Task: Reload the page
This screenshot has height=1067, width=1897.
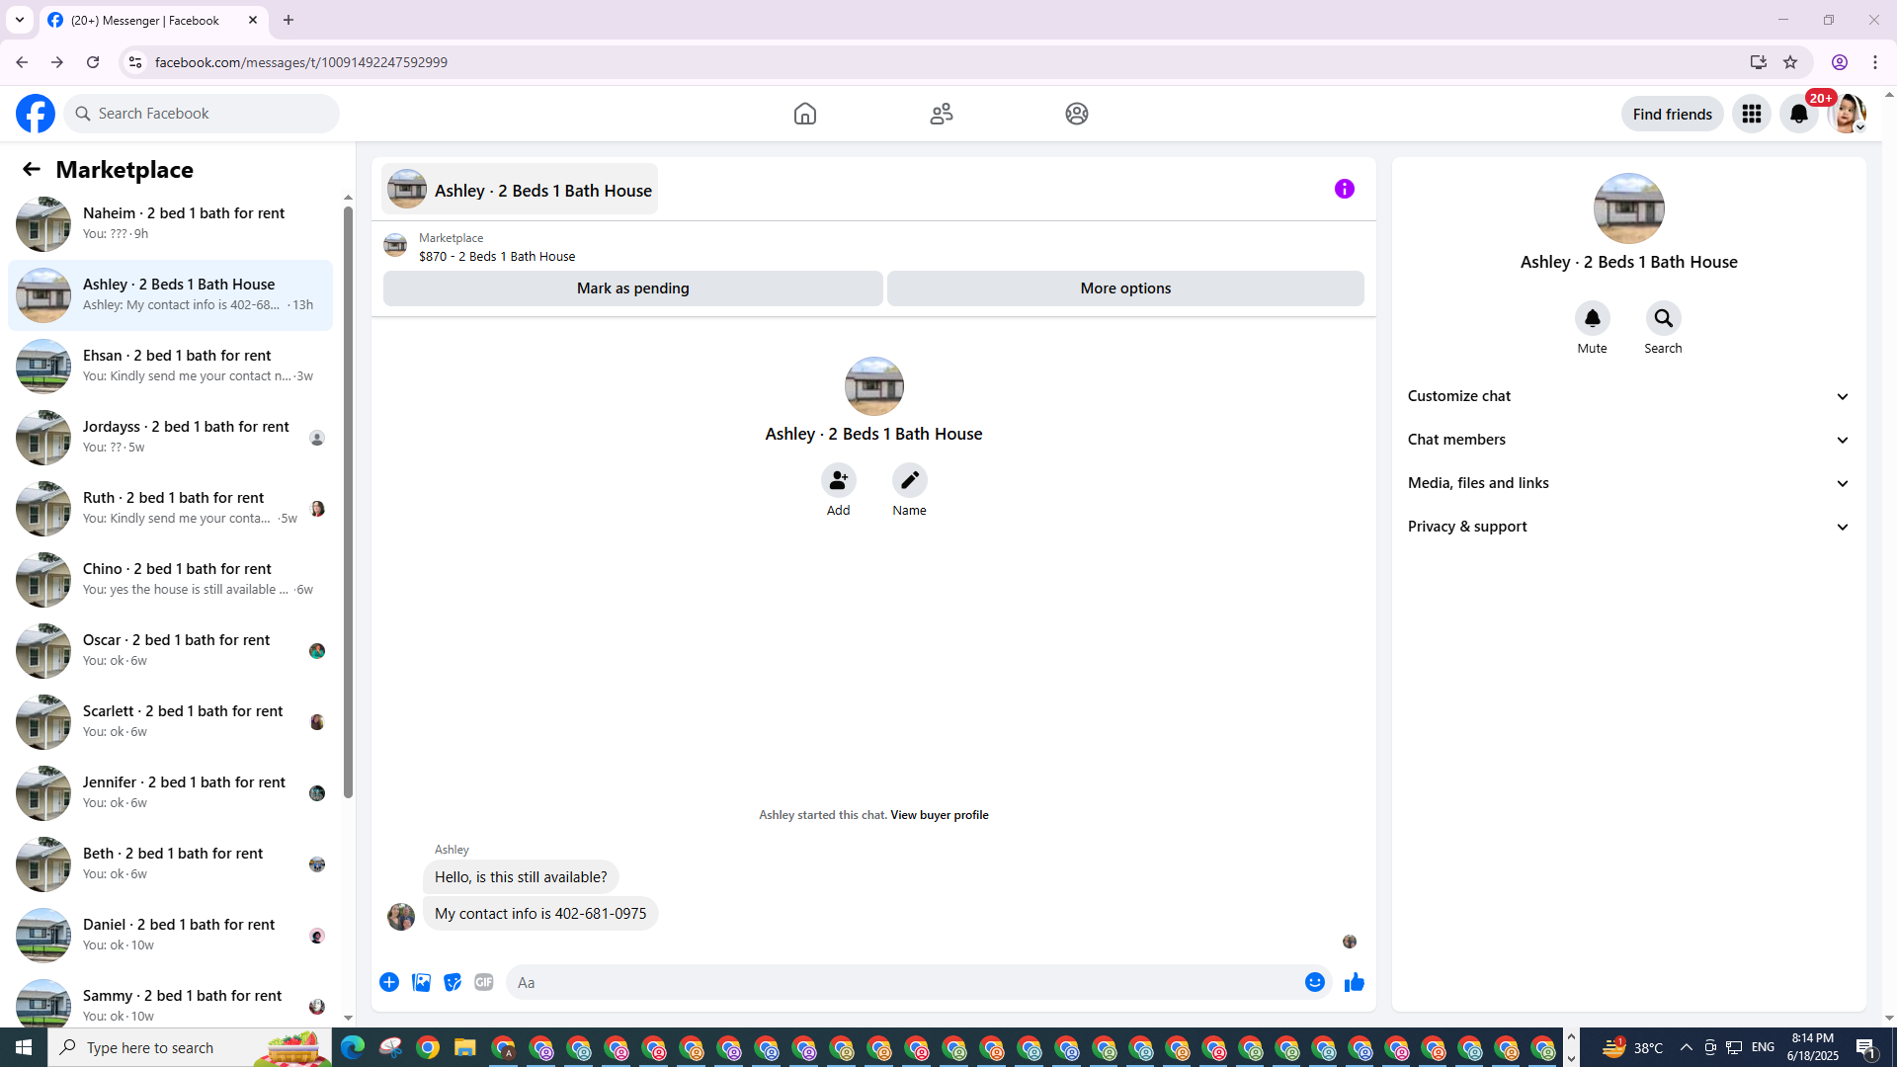Action: [x=93, y=62]
